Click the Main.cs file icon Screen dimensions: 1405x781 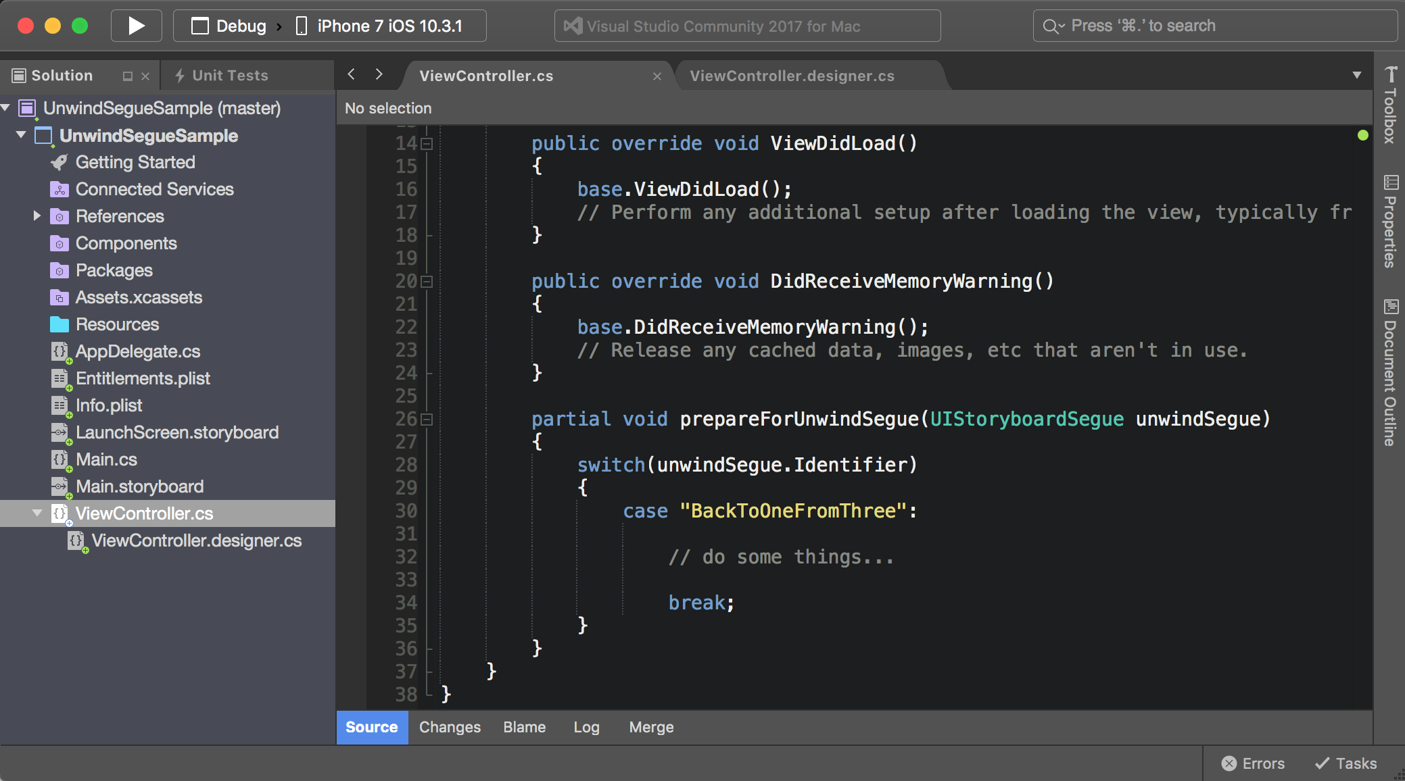point(60,460)
